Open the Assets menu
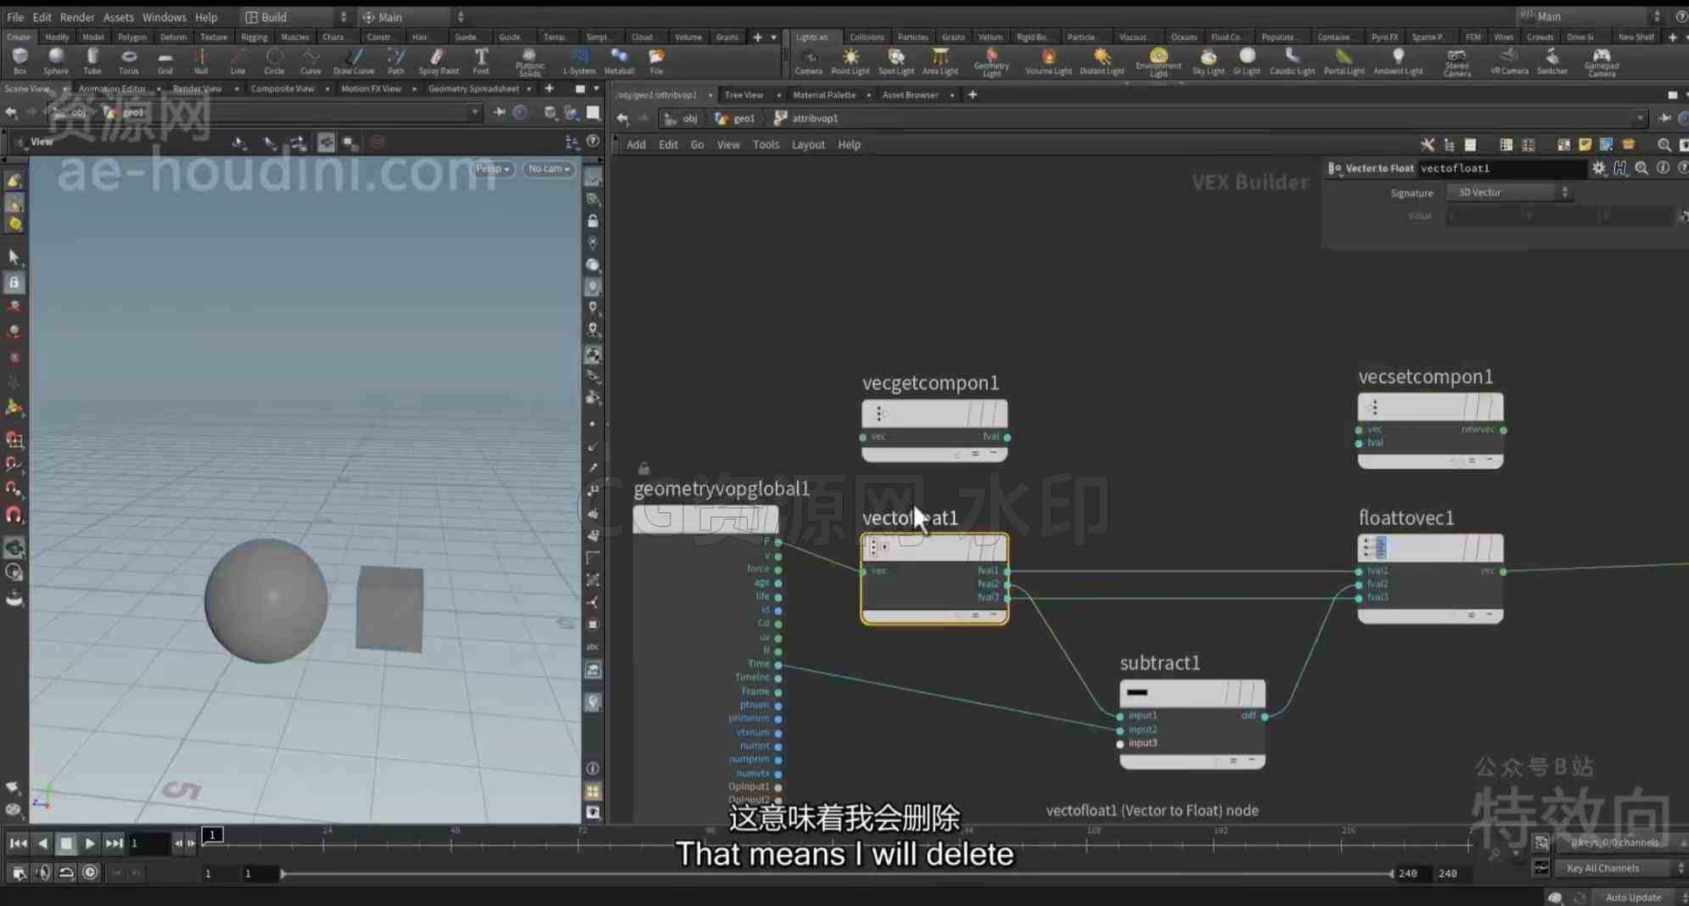 [x=118, y=17]
